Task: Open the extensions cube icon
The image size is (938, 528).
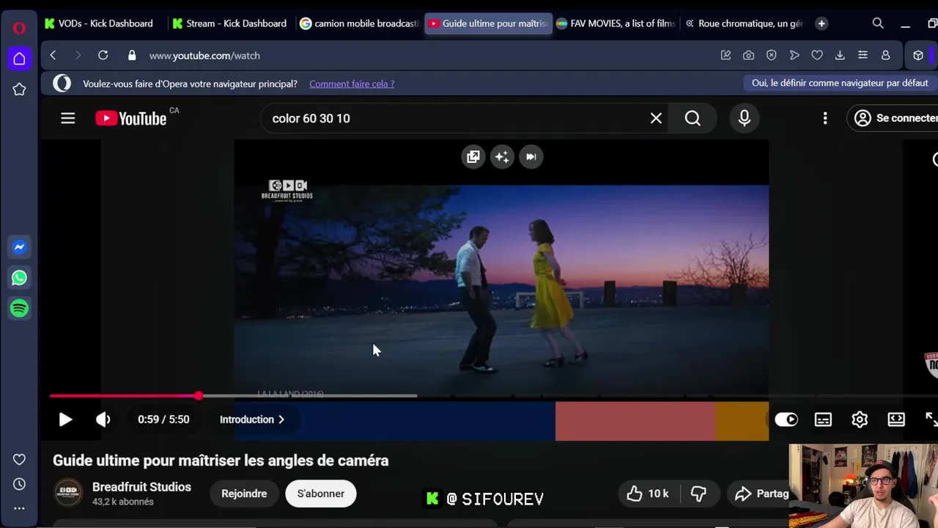Action: tap(918, 56)
